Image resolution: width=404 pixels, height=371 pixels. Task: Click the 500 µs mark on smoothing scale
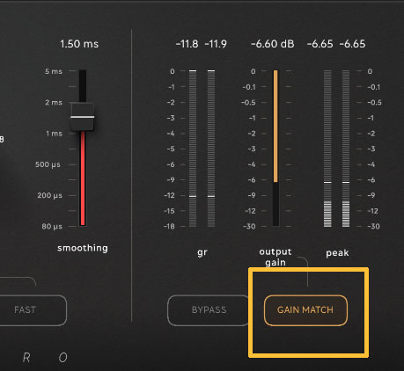click(x=48, y=164)
